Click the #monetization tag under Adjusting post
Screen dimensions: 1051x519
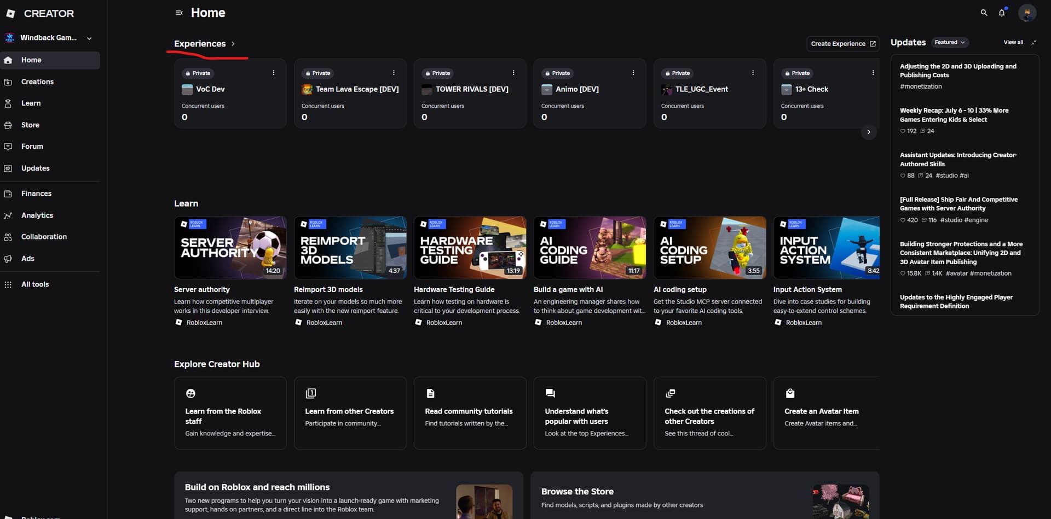[x=921, y=86]
